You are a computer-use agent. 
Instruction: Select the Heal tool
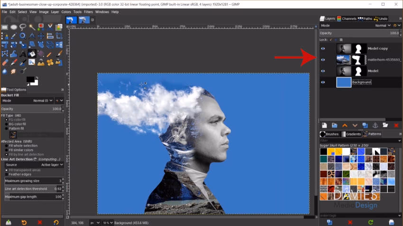(50, 62)
